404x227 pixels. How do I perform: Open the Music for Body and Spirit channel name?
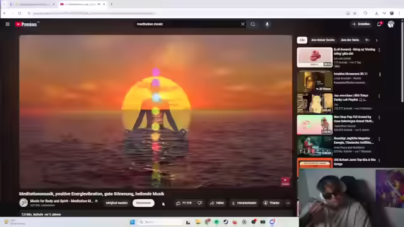coord(62,201)
